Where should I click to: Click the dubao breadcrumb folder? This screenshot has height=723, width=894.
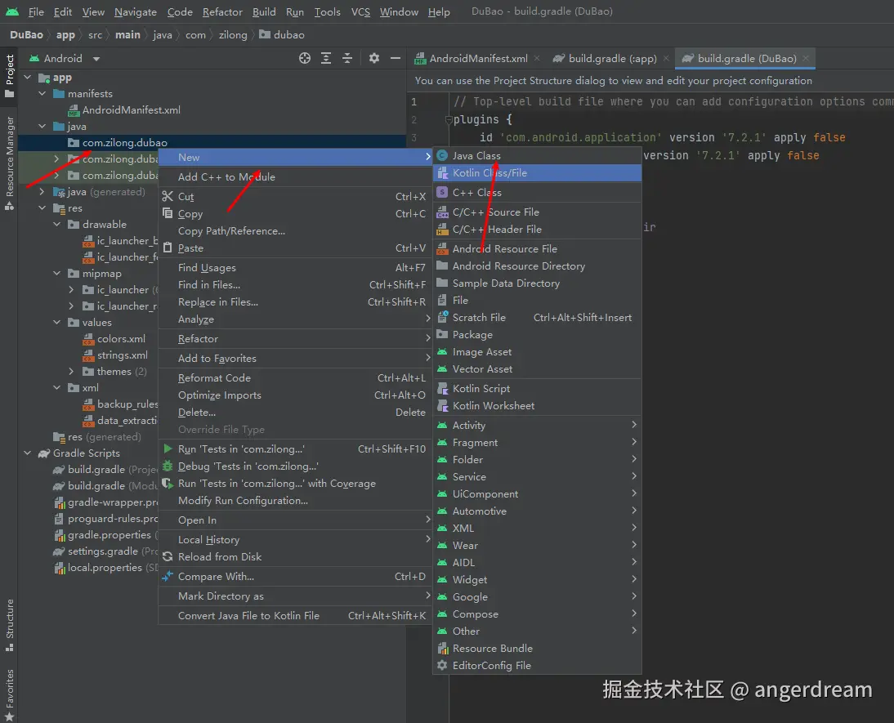[x=282, y=35]
